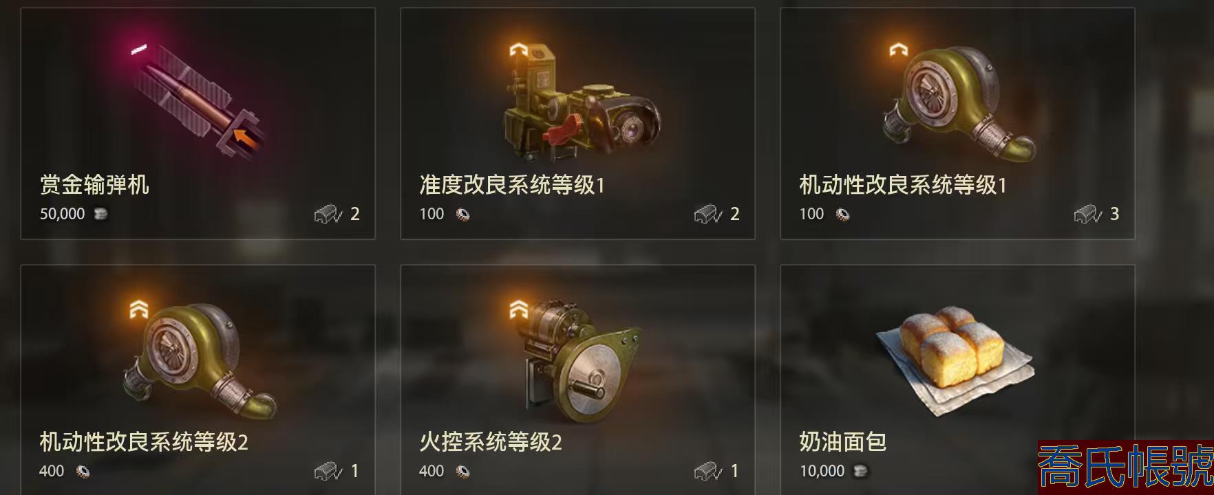
Task: Click the silver credits icon next to 10,000
Action: (860, 472)
